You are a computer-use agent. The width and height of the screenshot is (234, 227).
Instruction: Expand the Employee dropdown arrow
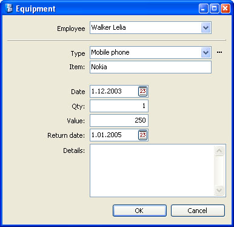[206, 28]
